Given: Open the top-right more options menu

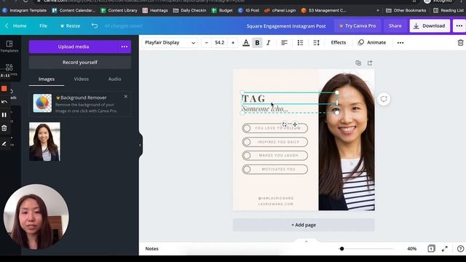Looking at the screenshot, I should [x=459, y=26].
